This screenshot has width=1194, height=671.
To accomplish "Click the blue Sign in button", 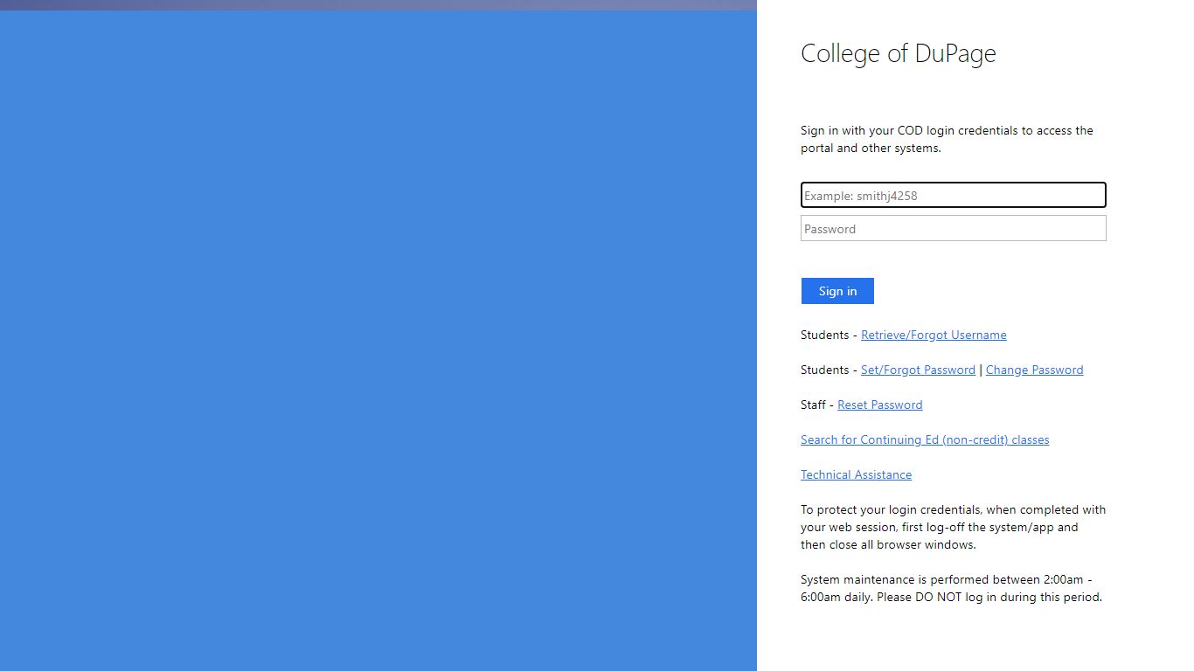I will pyautogui.click(x=837, y=291).
